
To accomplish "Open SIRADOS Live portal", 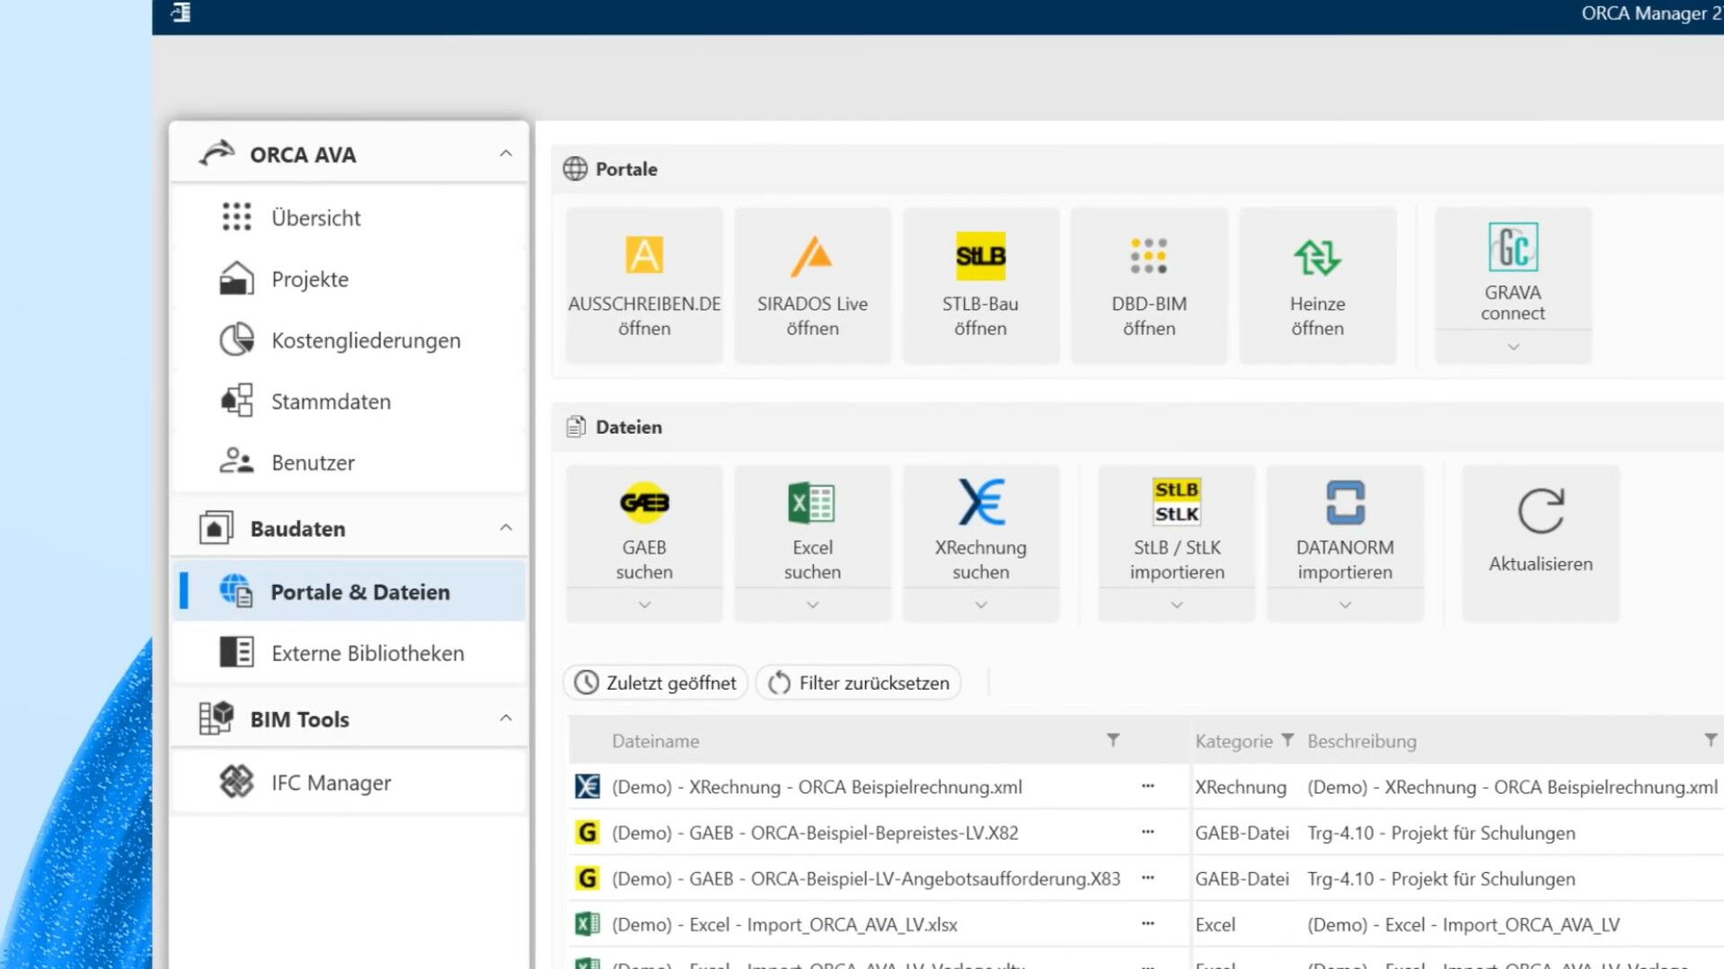I will click(x=812, y=285).
